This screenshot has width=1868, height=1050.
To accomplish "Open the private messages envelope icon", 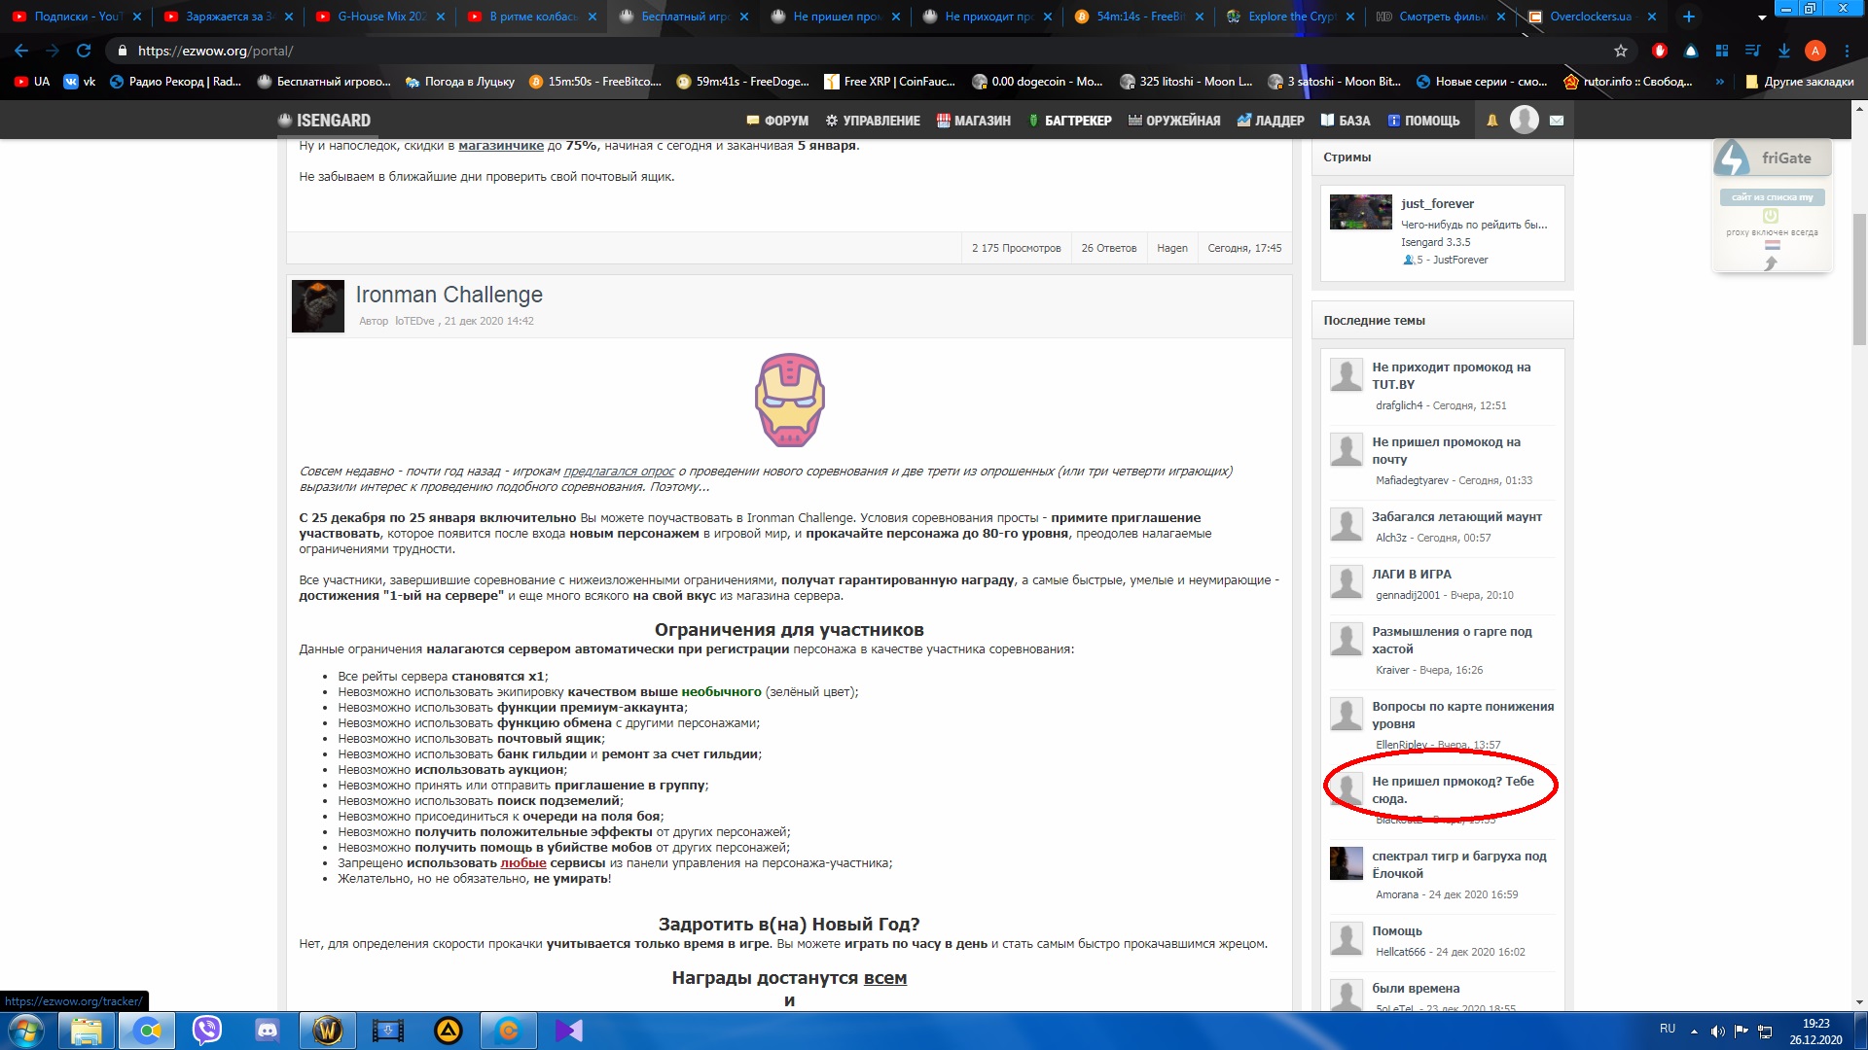I will (x=1557, y=121).
